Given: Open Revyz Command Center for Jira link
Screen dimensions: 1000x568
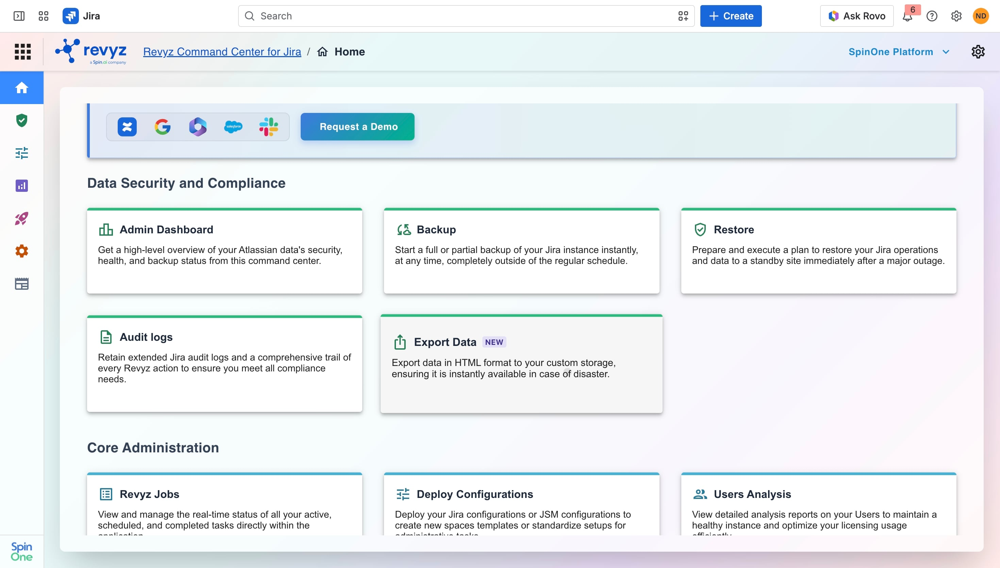Looking at the screenshot, I should point(222,51).
